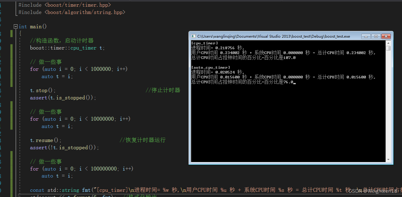
Task: Click the console vertical scrollbar thumb
Action: click(388, 49)
